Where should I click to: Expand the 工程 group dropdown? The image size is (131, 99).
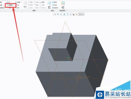tap(15, 11)
